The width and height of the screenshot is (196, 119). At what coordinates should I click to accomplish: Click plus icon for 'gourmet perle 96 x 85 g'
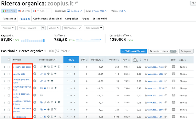35,88
